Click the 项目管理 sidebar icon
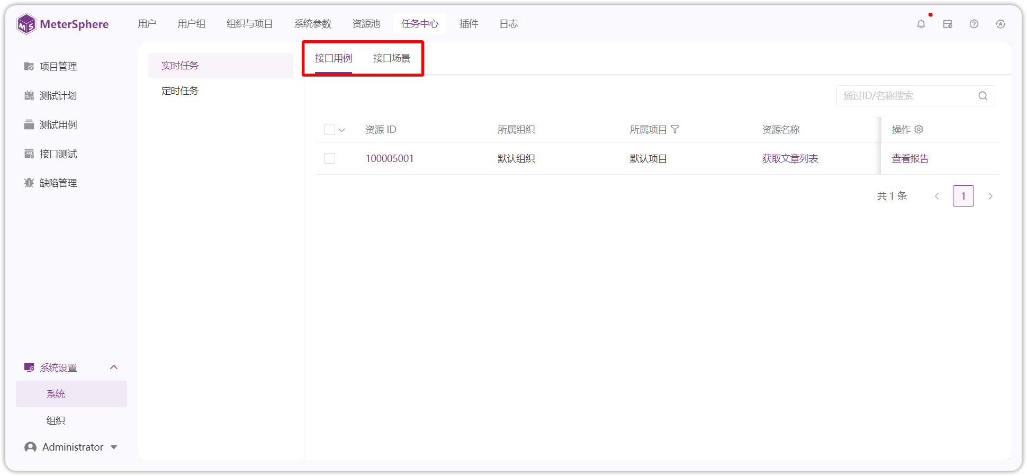 pyautogui.click(x=29, y=66)
